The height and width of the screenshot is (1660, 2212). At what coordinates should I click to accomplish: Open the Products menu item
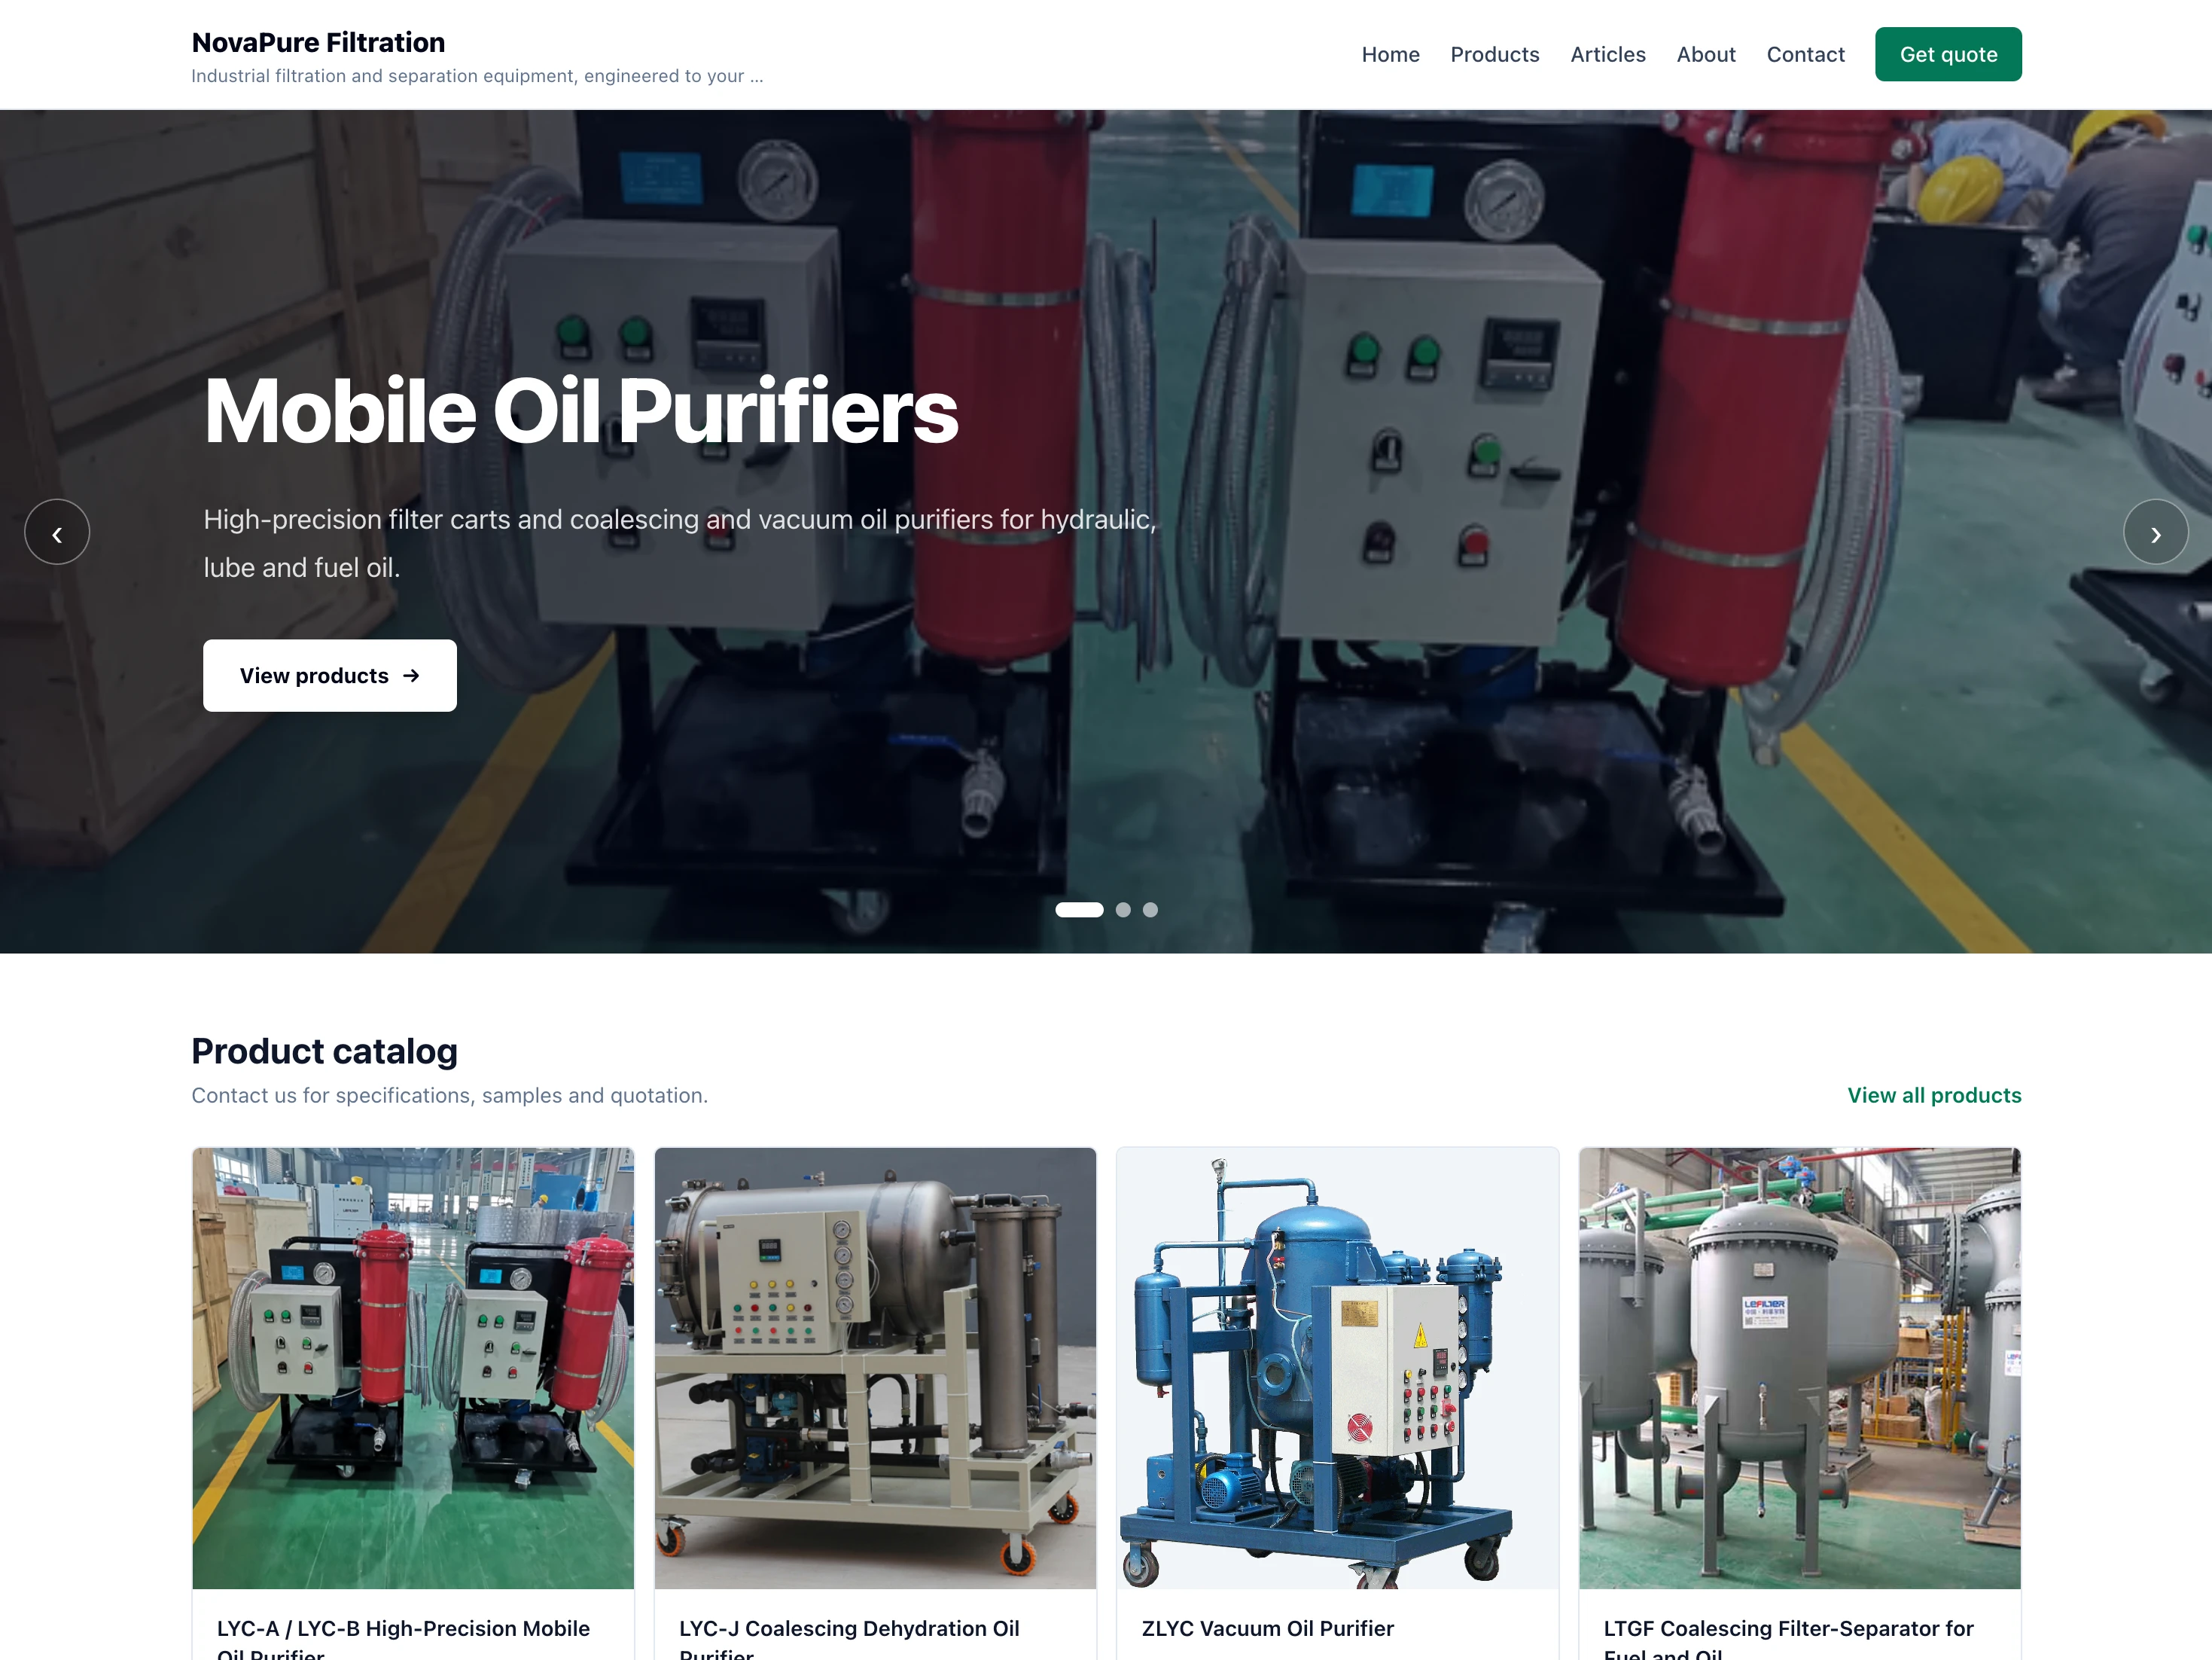pos(1494,54)
